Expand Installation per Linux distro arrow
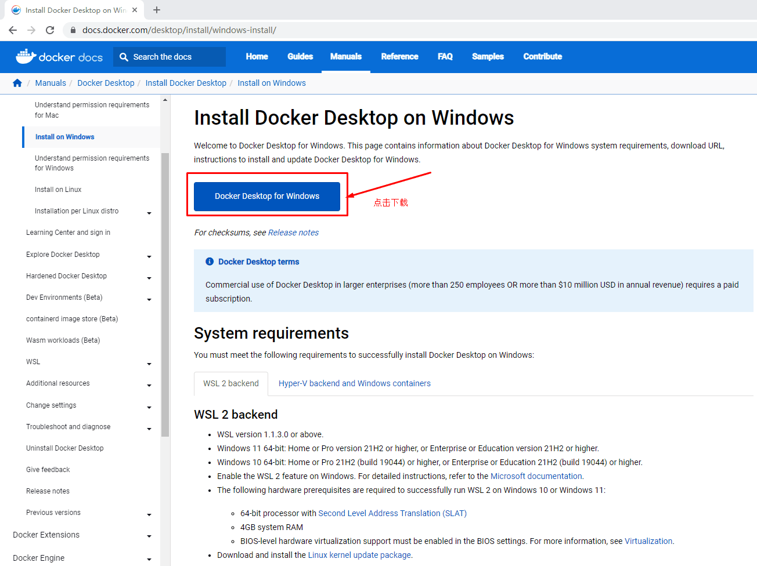The height and width of the screenshot is (566, 757). pos(149,213)
